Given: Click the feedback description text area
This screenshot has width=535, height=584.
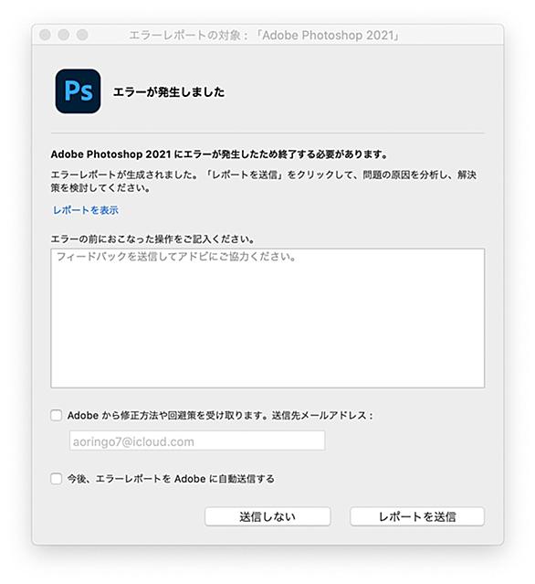Looking at the screenshot, I should click(x=267, y=318).
